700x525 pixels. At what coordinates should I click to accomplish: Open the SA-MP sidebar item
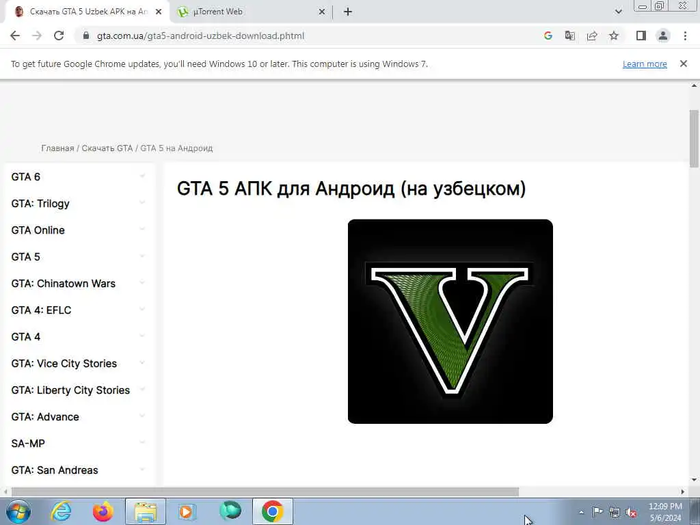(28, 443)
